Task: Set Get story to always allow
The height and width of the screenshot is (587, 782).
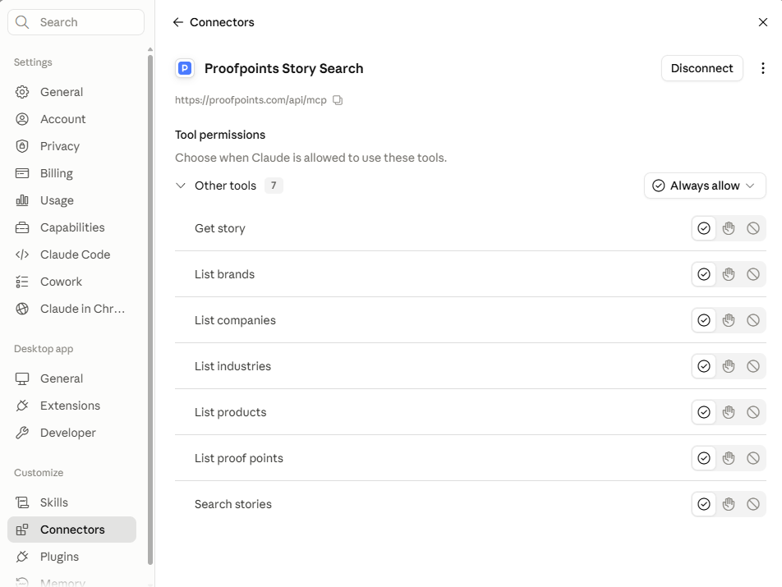Action: click(704, 228)
